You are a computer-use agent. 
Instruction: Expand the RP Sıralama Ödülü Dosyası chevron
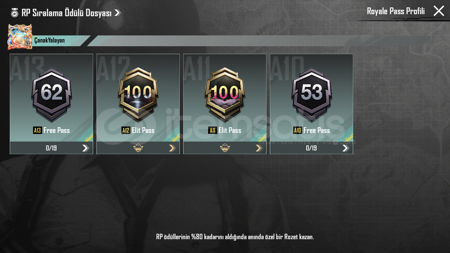point(117,13)
